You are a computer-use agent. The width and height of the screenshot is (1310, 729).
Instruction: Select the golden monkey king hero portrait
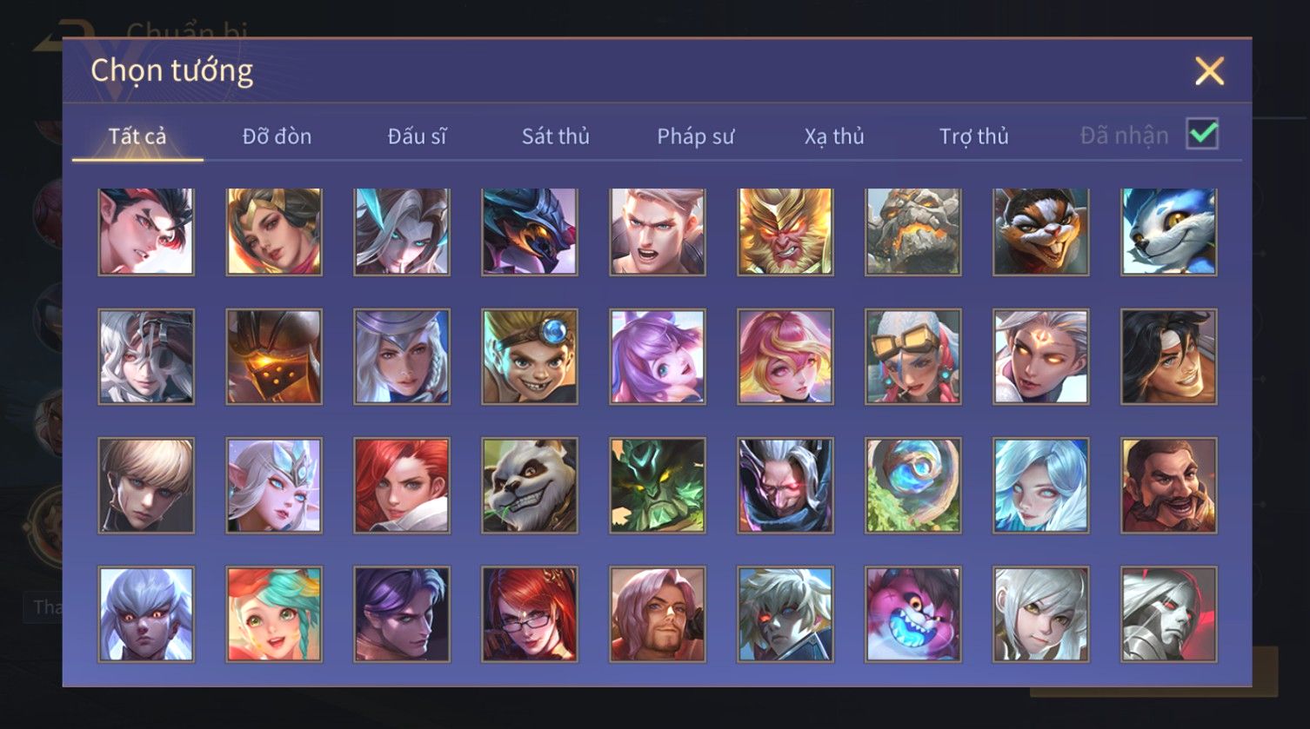pyautogui.click(x=785, y=232)
